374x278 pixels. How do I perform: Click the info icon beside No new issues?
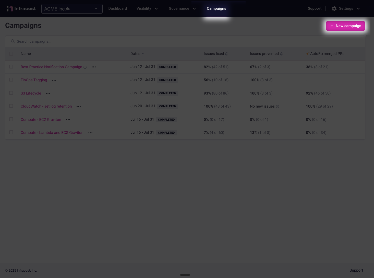pyautogui.click(x=278, y=107)
